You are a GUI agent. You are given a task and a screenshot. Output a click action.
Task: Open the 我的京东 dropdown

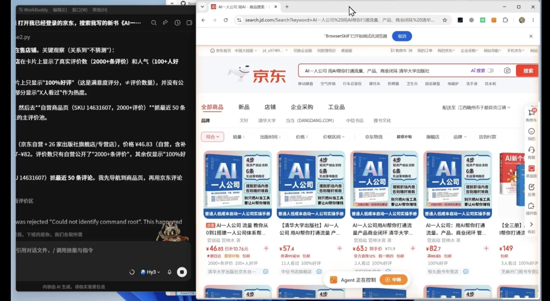pyautogui.click(x=446, y=51)
